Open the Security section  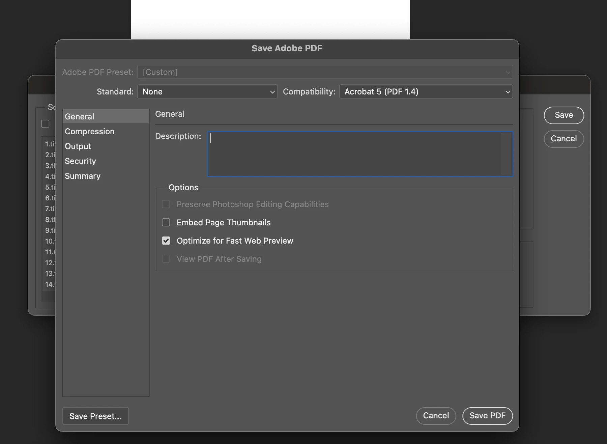point(106,161)
